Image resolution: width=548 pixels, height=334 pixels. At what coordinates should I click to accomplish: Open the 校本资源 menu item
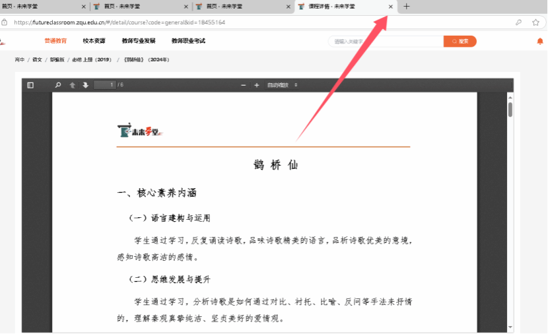[x=94, y=41]
